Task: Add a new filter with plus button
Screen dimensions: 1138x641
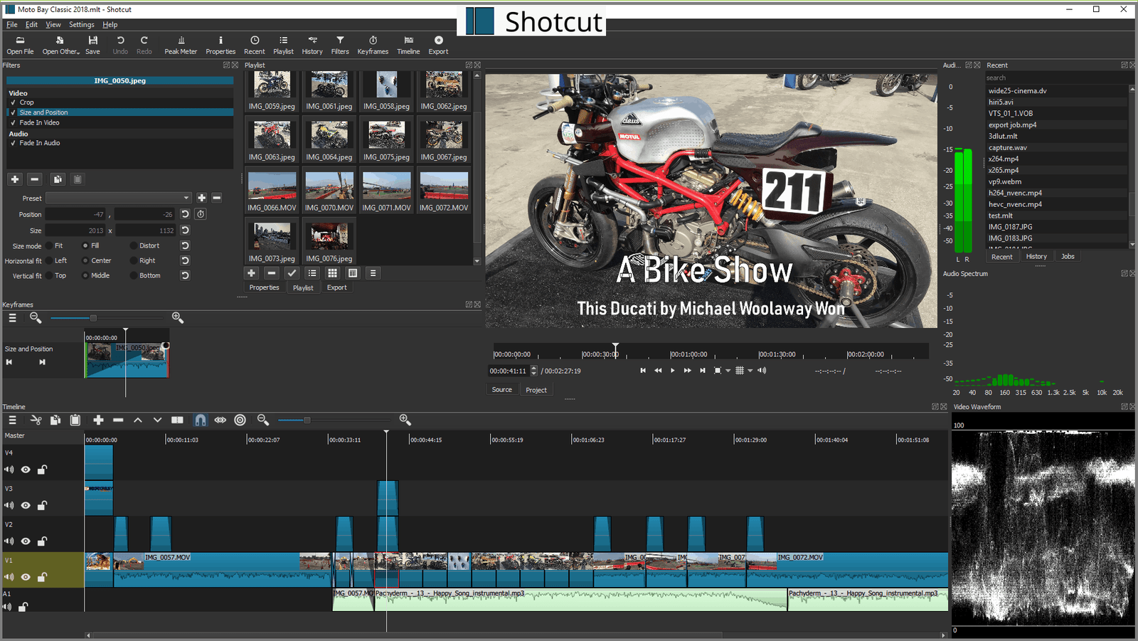Action: click(x=15, y=179)
